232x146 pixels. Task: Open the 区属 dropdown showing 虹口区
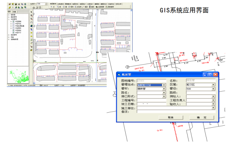coord(213,85)
